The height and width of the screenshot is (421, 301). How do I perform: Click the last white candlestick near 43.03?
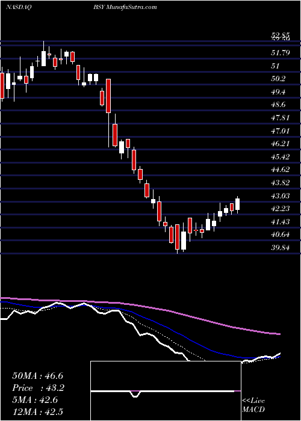(x=237, y=204)
